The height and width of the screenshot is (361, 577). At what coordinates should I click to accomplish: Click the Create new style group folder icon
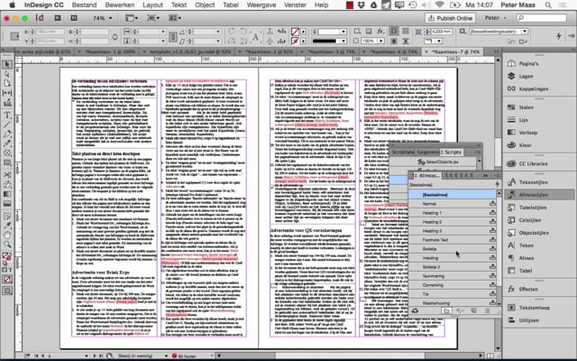pos(446,310)
